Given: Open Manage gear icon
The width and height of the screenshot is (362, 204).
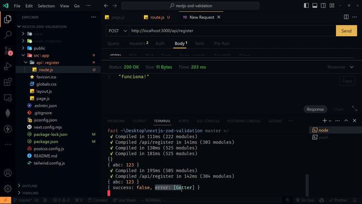Looking at the screenshot, I should click(x=7, y=189).
